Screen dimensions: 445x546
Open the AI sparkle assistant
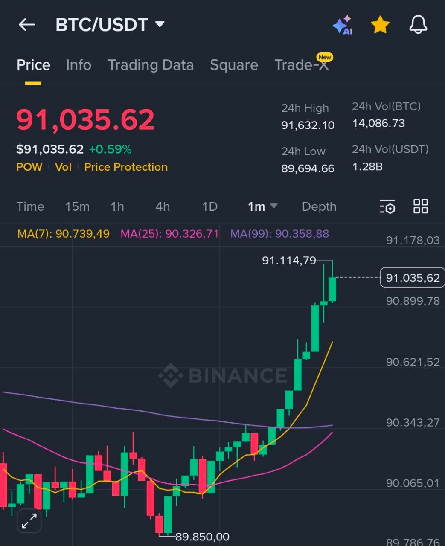pos(343,25)
